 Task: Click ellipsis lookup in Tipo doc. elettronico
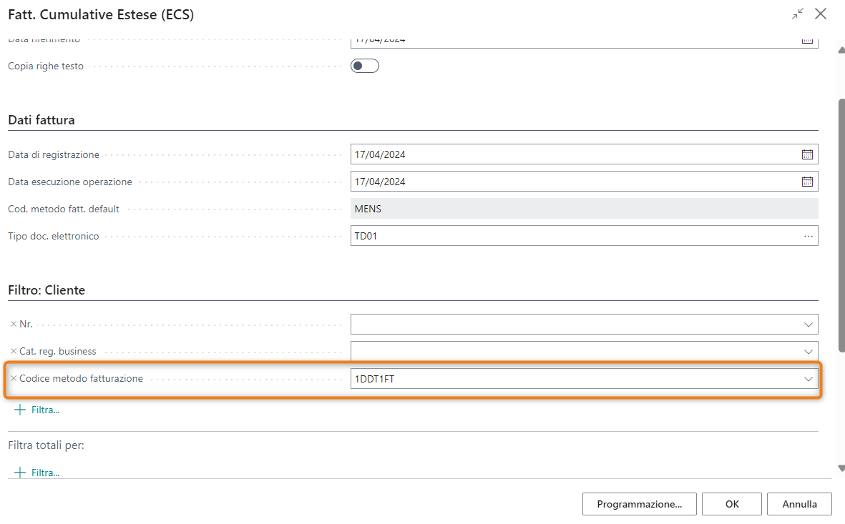[x=808, y=236]
